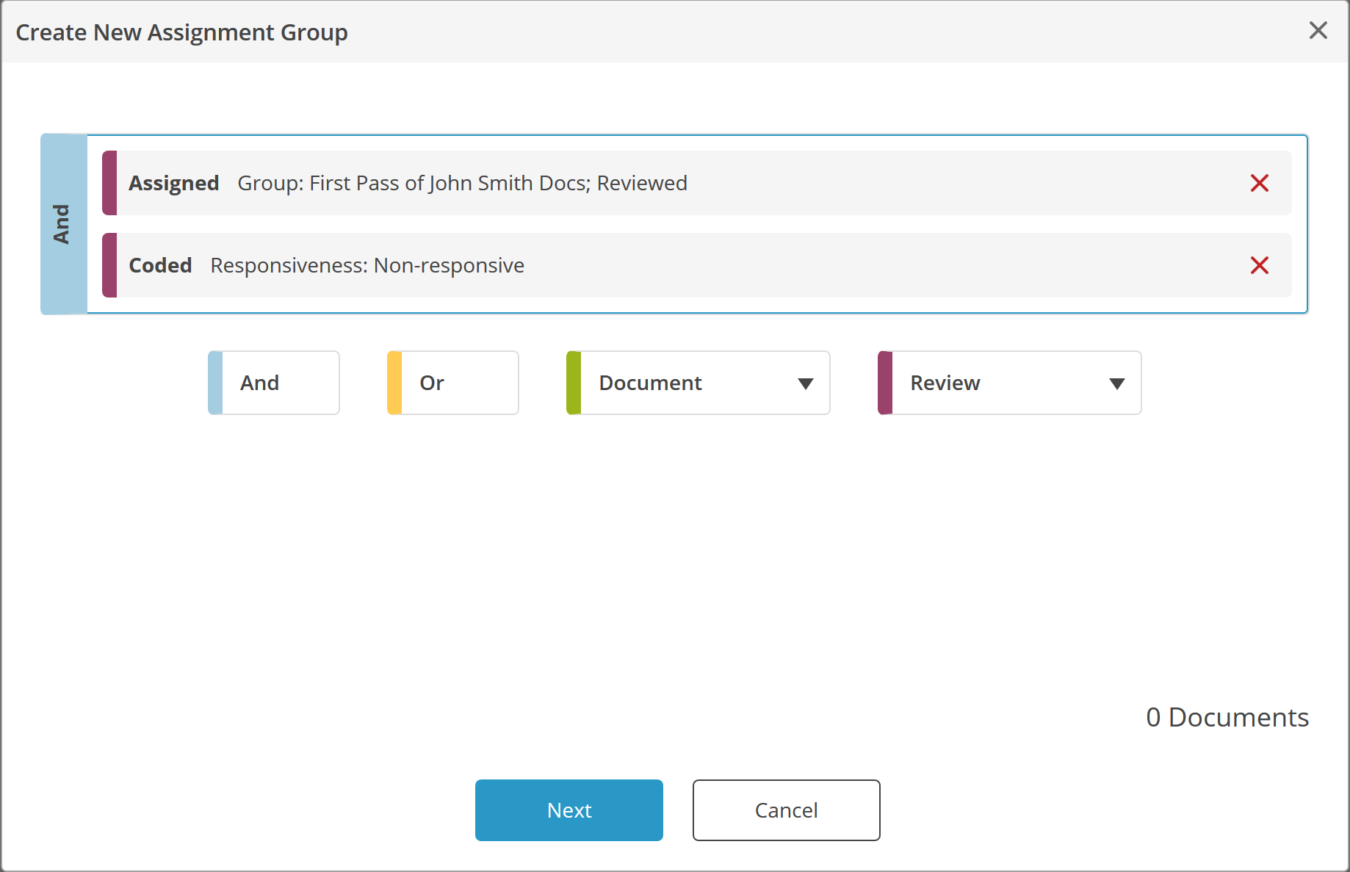
Task: Click the blue accent bar on the And block
Action: (214, 382)
